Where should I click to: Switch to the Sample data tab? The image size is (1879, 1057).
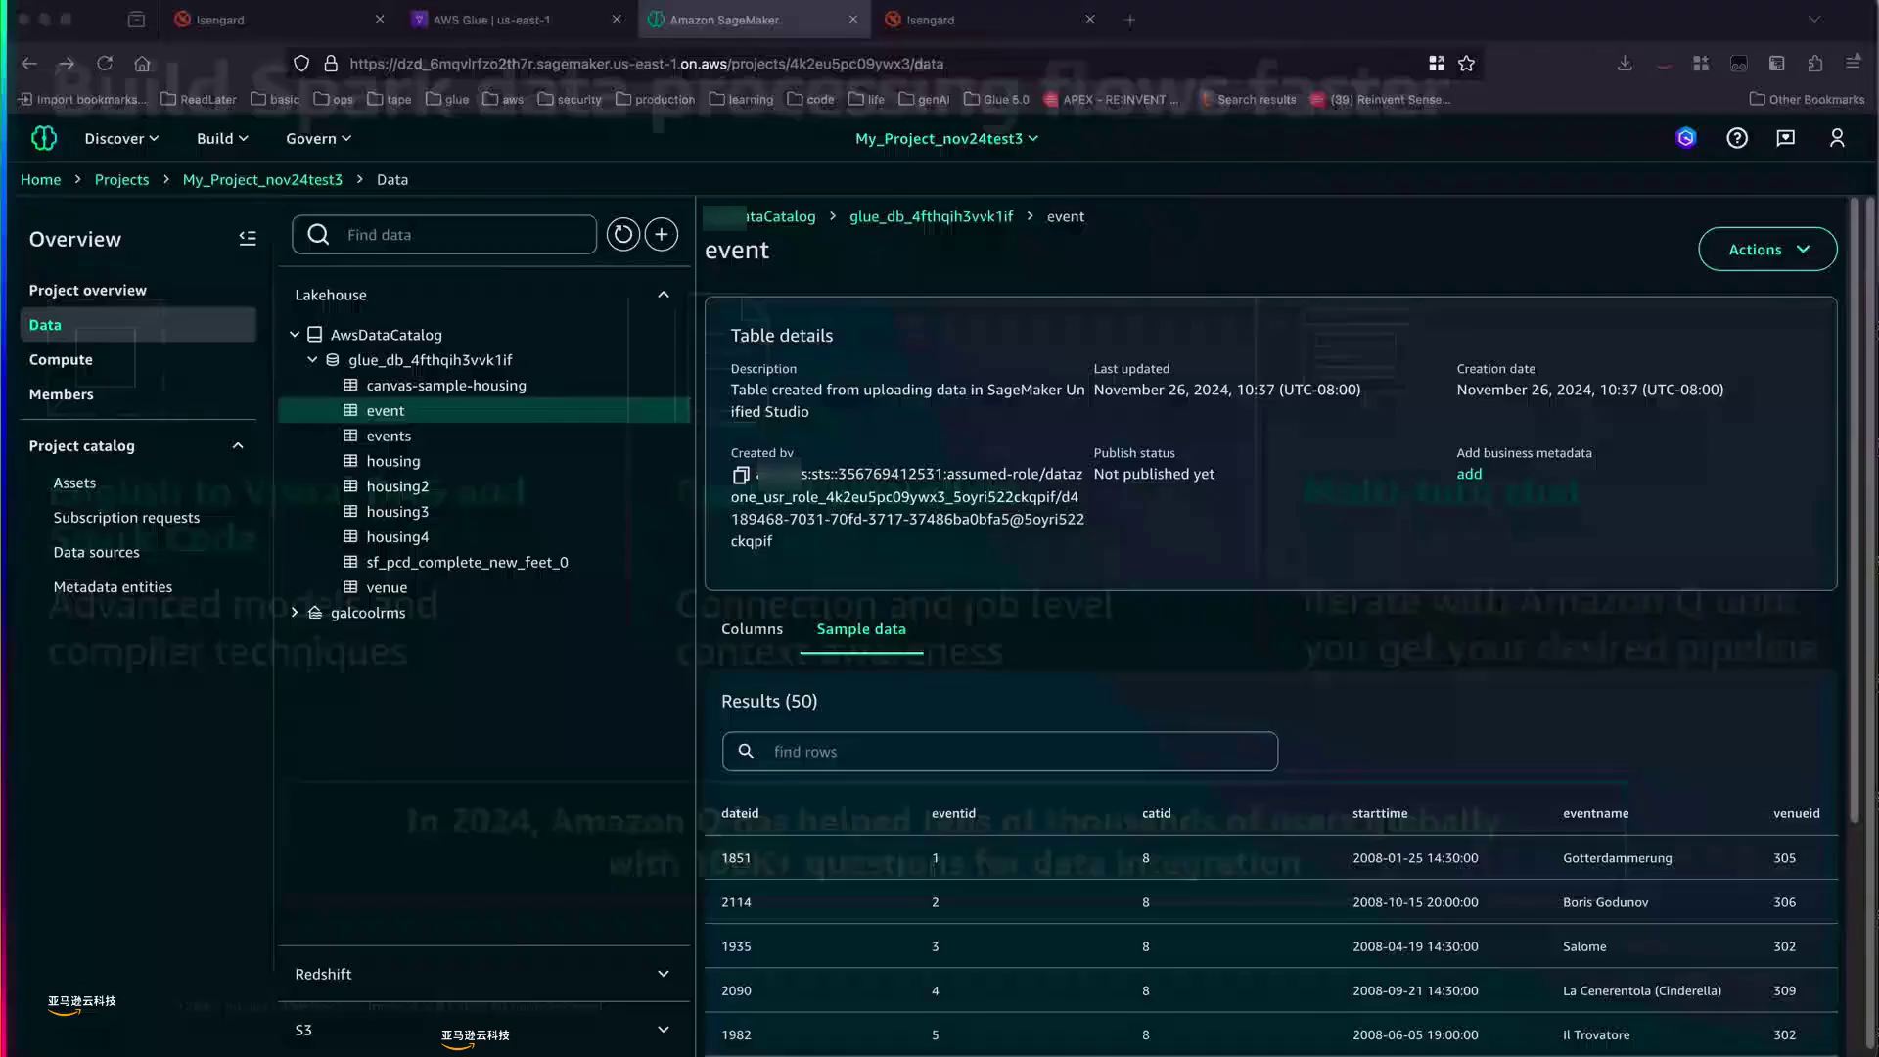(861, 629)
